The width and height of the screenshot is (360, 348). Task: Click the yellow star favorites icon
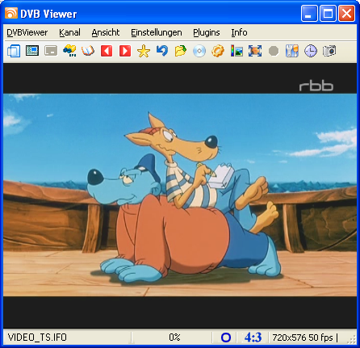point(144,51)
